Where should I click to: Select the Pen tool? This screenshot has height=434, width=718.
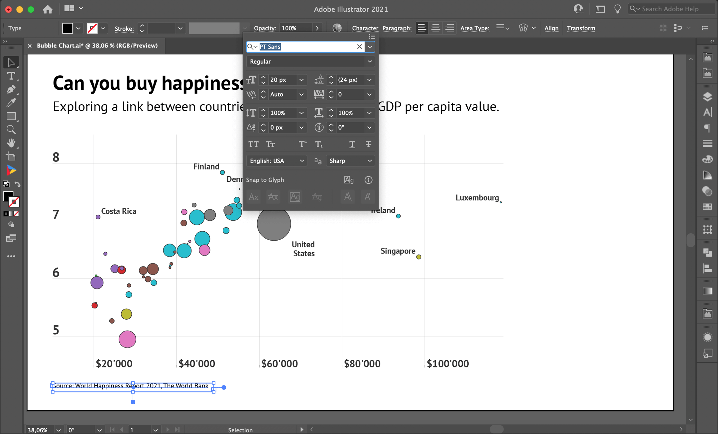[x=11, y=89]
